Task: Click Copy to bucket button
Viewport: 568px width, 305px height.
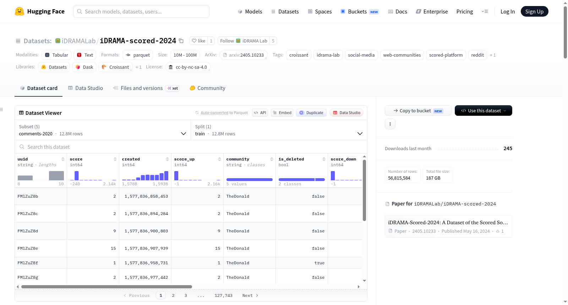Action: 418,111
